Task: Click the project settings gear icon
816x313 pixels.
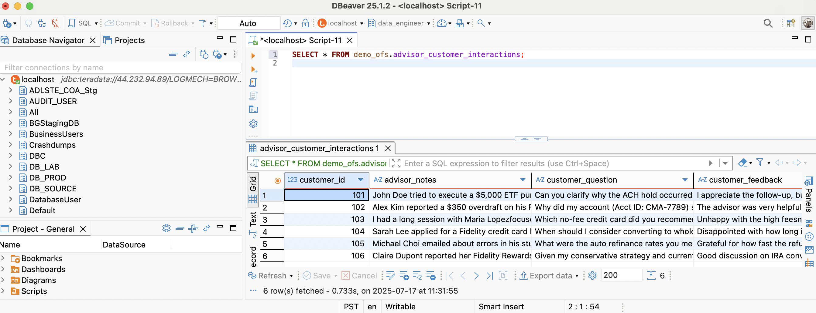Action: pyautogui.click(x=166, y=228)
